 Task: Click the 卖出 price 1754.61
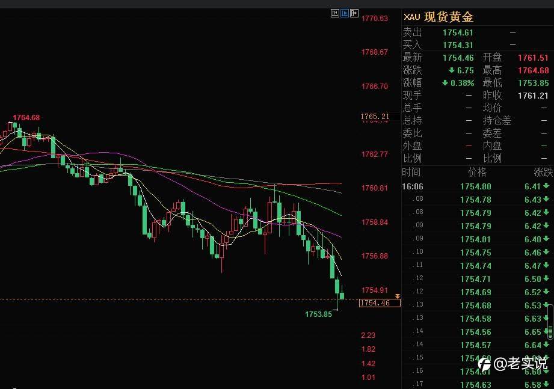458,32
